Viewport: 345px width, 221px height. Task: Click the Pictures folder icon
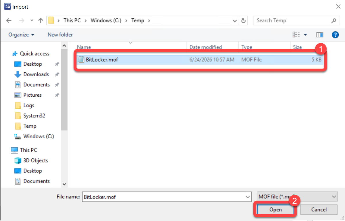(18, 95)
